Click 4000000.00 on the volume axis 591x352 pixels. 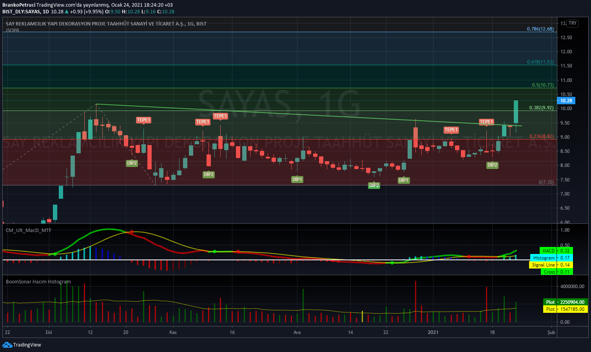[573, 287]
